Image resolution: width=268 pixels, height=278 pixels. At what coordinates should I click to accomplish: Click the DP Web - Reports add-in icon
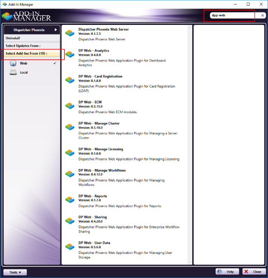click(x=70, y=200)
